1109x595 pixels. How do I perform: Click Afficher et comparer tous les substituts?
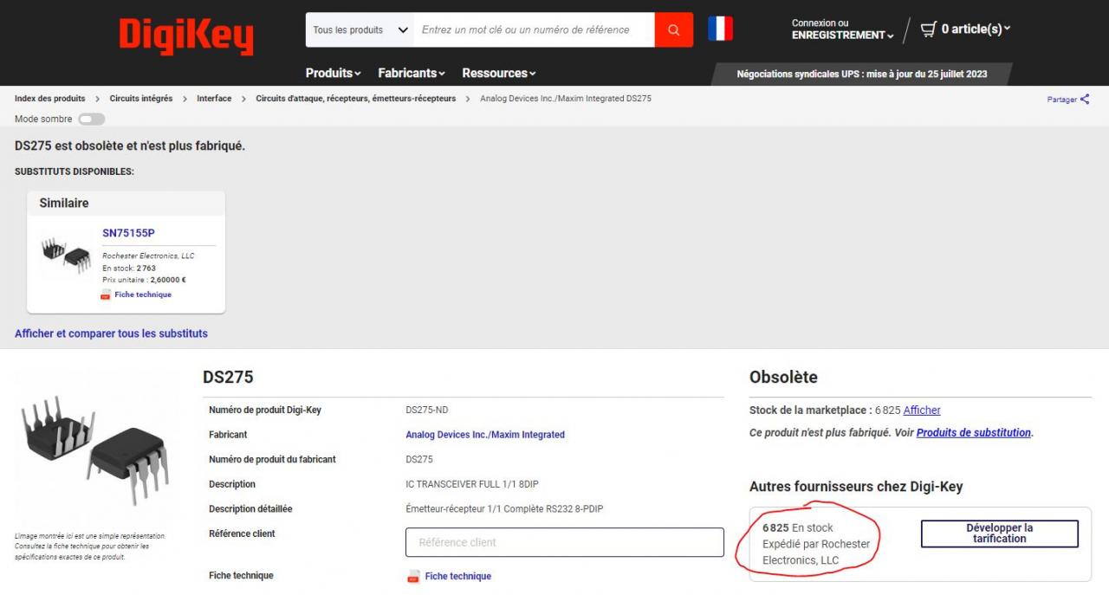coord(111,333)
